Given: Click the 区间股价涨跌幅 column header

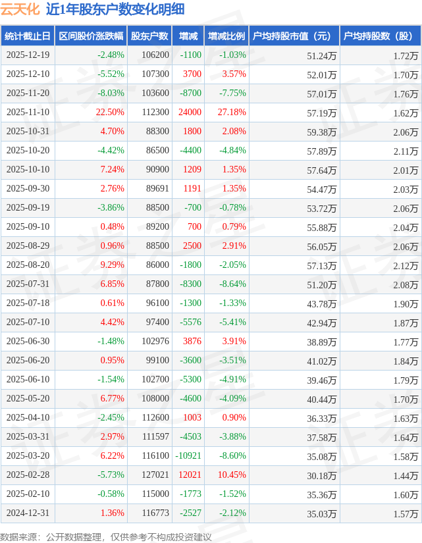Looking at the screenshot, I should point(91,36).
